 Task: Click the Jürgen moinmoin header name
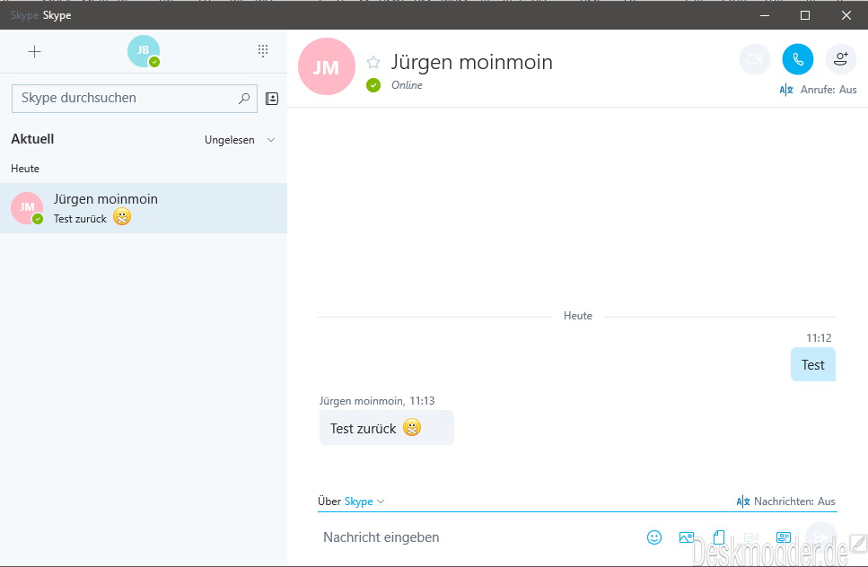click(x=471, y=62)
